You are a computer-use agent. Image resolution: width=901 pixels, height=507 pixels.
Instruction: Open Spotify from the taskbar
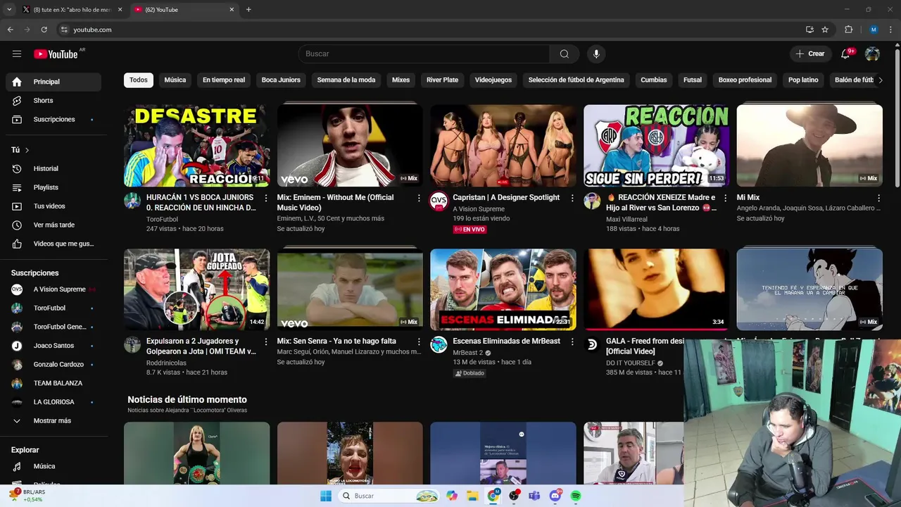coord(576,496)
